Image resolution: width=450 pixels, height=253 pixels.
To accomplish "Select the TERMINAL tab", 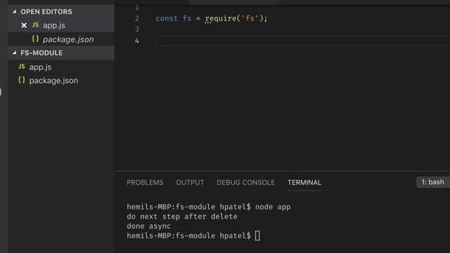I will pyautogui.click(x=304, y=183).
